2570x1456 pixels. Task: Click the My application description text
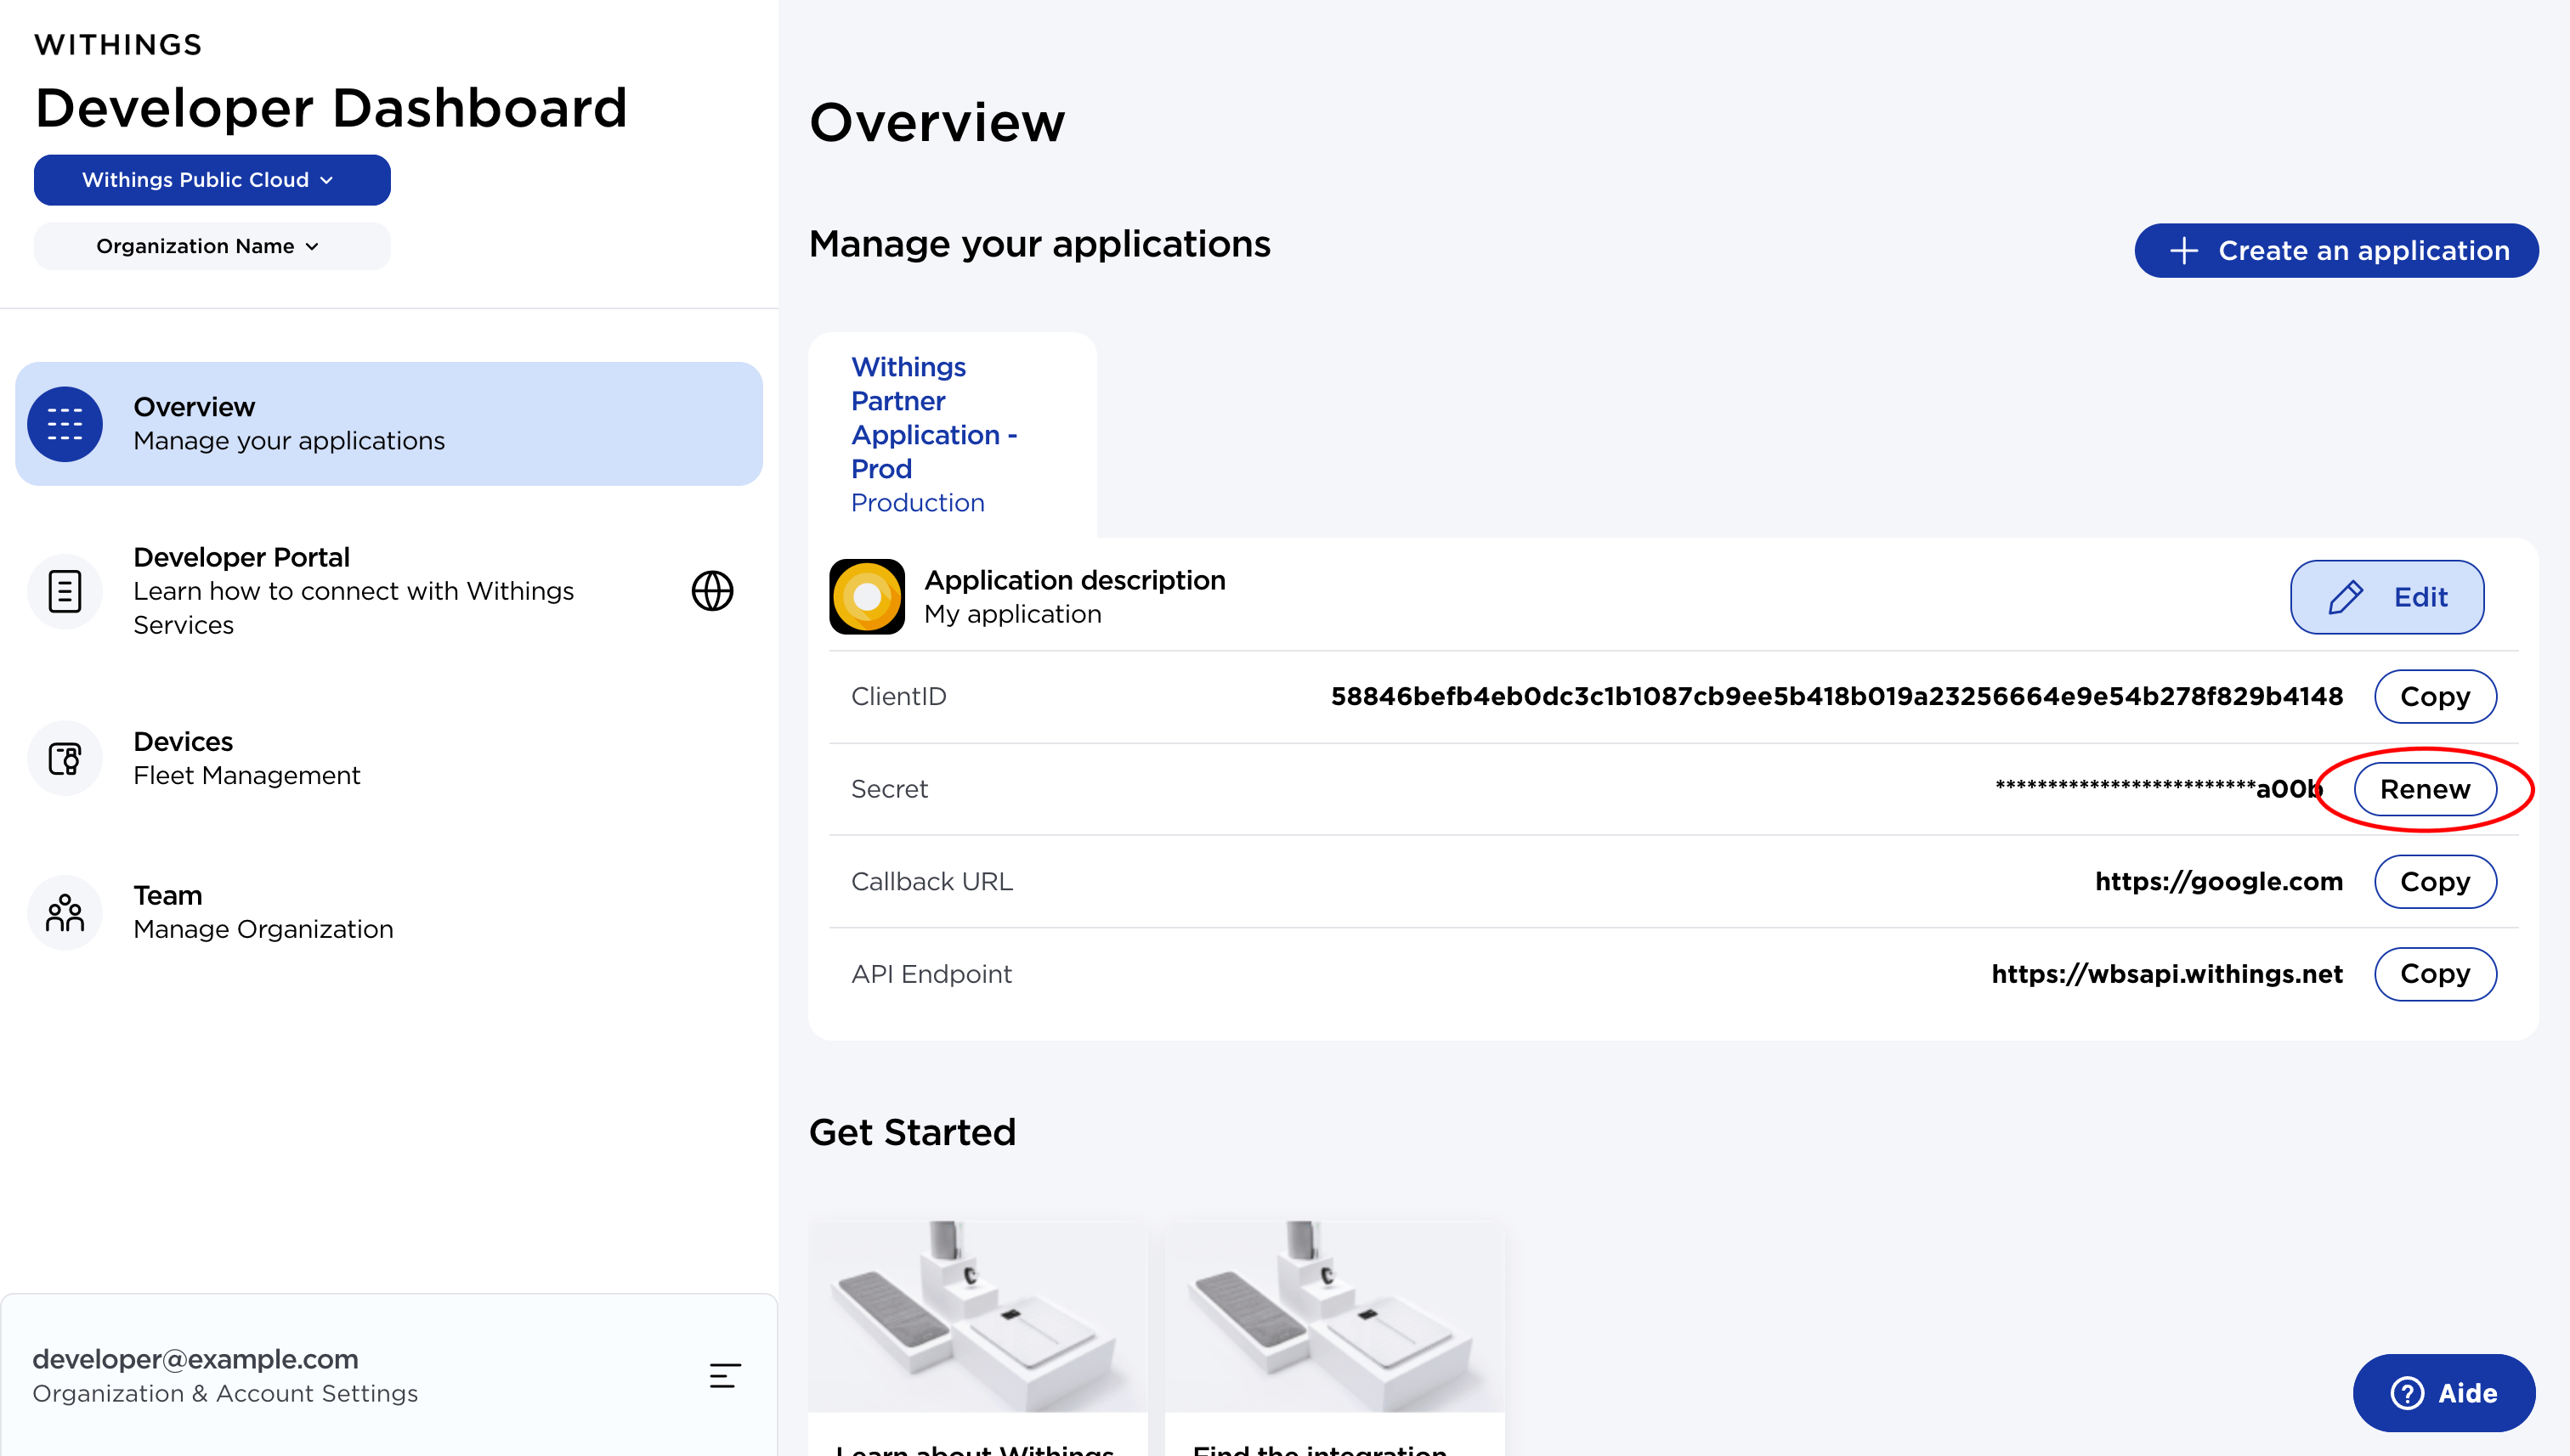click(x=1012, y=614)
